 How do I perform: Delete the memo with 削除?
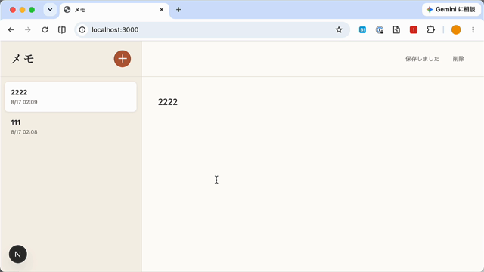point(458,59)
